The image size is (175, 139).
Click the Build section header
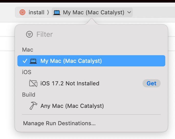29,95
